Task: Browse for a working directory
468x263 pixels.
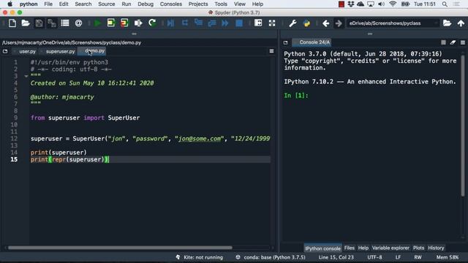Action: tap(447, 23)
